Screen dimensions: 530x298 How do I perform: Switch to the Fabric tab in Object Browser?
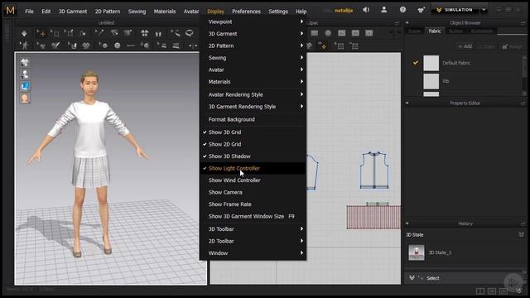[434, 31]
